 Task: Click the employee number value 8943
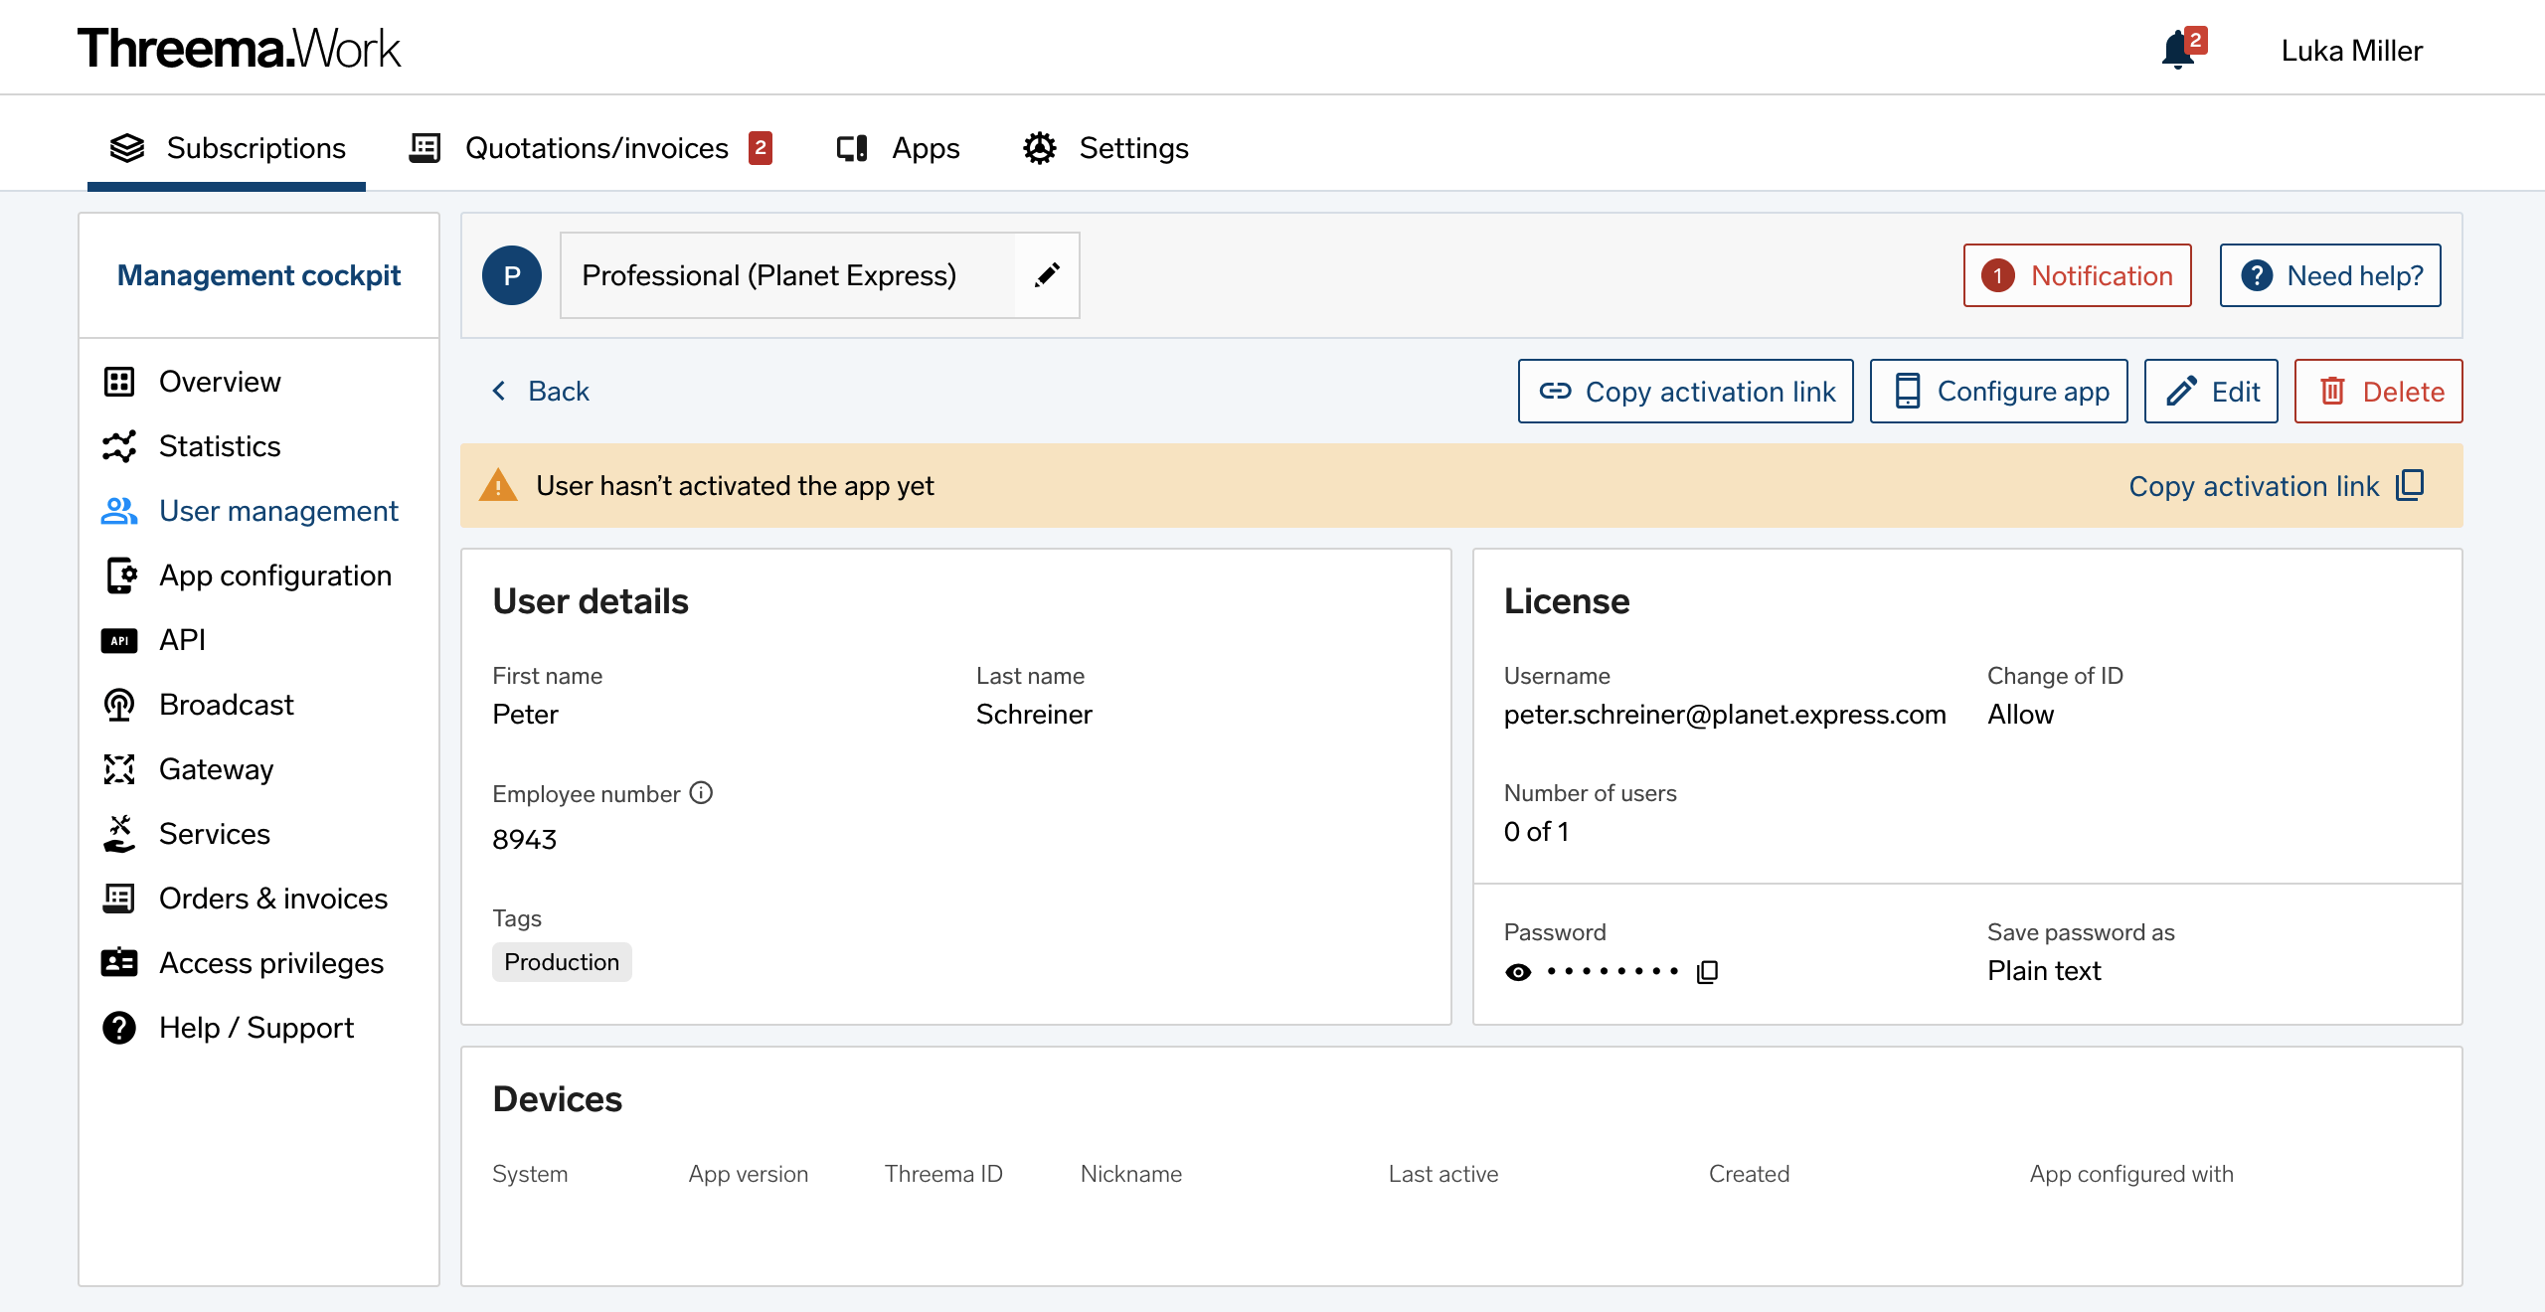coord(524,839)
